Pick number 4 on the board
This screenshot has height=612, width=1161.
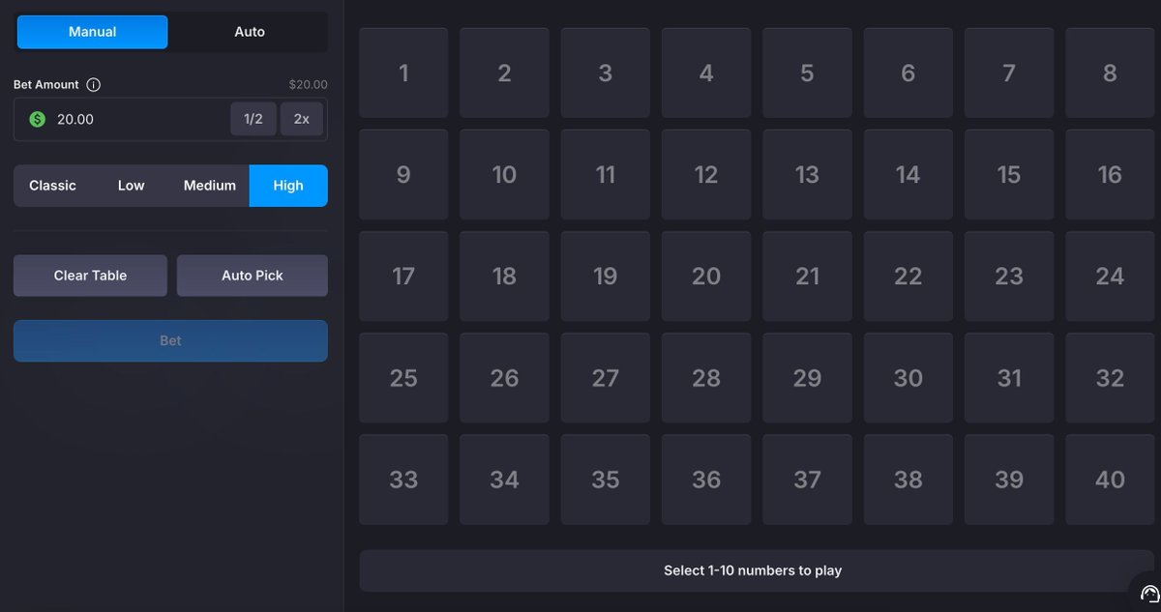pyautogui.click(x=706, y=73)
